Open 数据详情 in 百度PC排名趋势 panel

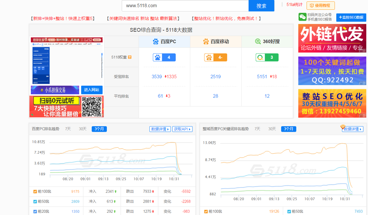160,129
